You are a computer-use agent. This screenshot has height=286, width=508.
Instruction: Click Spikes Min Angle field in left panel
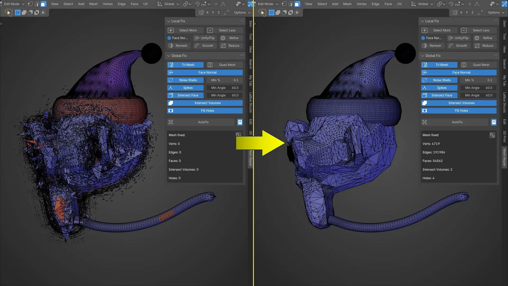[224, 88]
